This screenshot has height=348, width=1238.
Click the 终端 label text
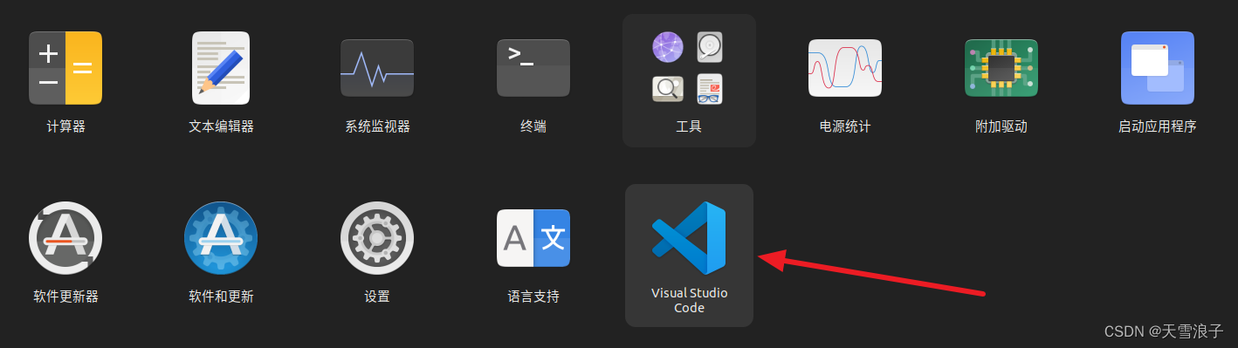pos(533,126)
